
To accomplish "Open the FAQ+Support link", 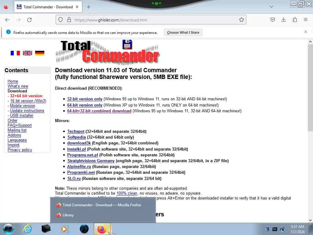I will [20, 125].
